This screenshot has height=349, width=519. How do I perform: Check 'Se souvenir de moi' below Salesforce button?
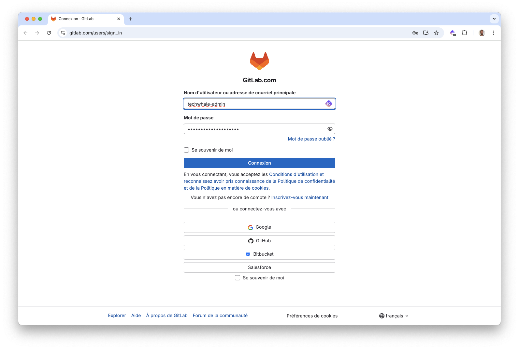pyautogui.click(x=238, y=278)
